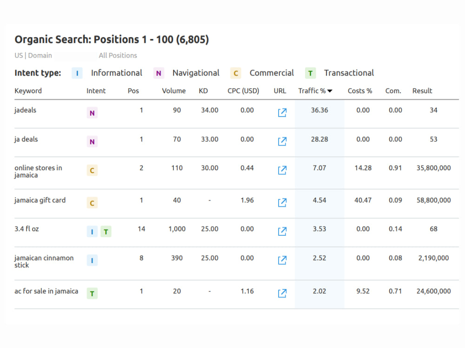Select keyword 3.4 fl oz
Screen dimensions: 465x348
(27, 229)
